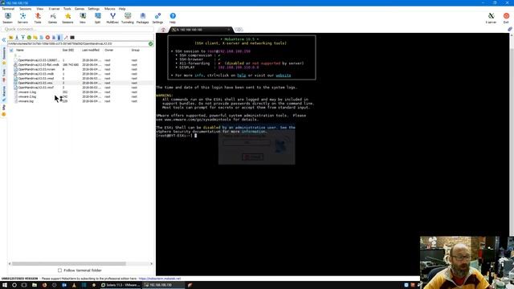Sort files by Size (KB) column

point(68,50)
